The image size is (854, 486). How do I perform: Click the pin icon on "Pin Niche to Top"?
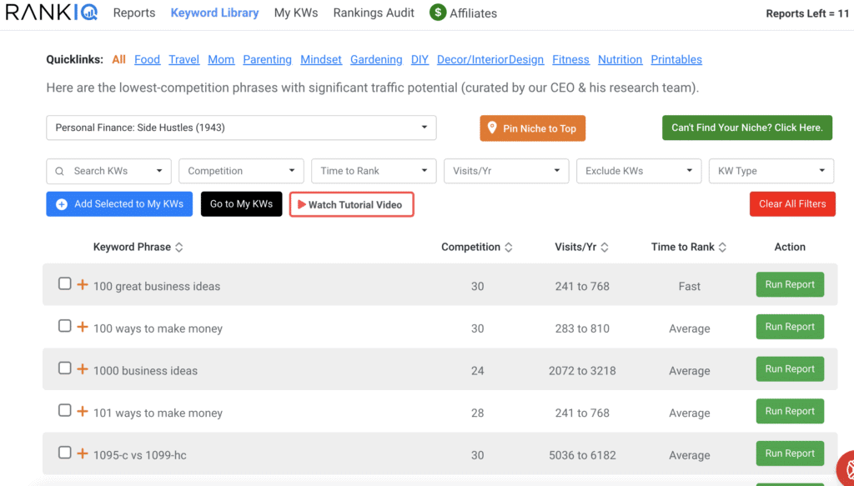[x=490, y=128]
